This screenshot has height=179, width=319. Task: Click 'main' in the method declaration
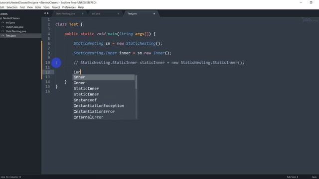[x=112, y=34]
